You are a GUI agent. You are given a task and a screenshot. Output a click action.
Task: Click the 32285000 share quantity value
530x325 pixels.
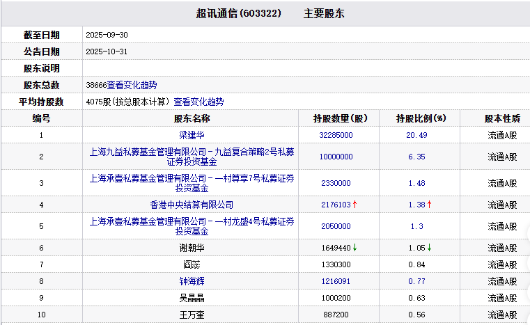pos(336,135)
